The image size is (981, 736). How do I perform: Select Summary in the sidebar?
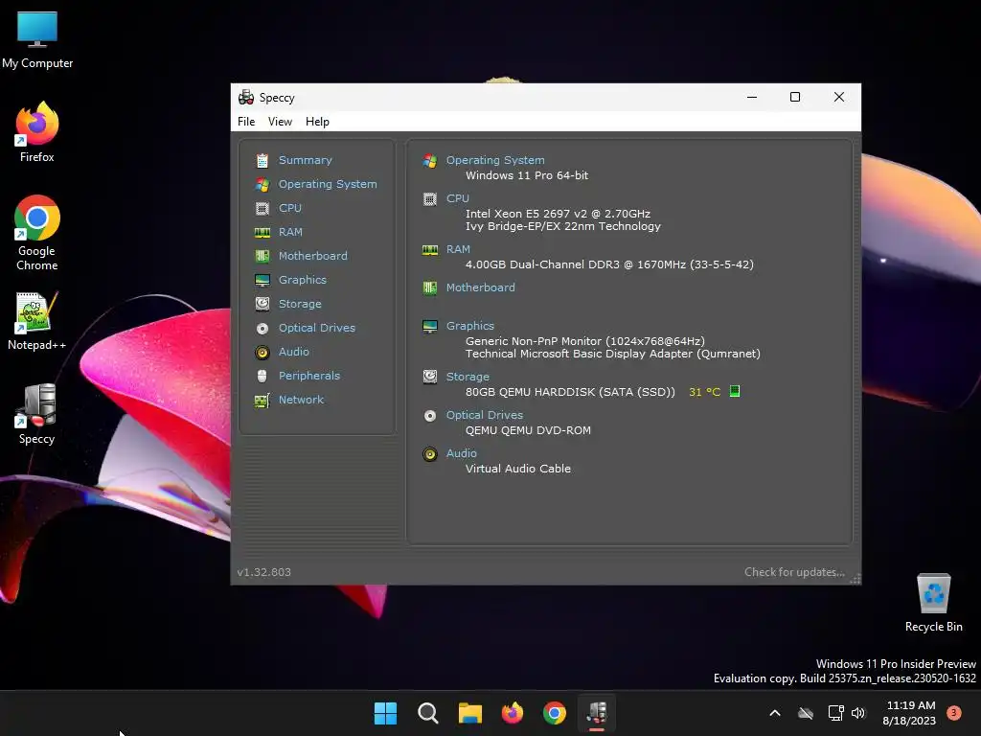click(x=306, y=160)
